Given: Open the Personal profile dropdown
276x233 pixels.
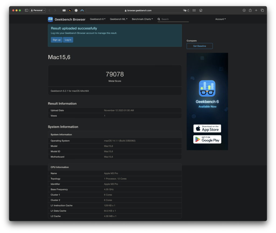Looking at the screenshot, I should (38, 10).
